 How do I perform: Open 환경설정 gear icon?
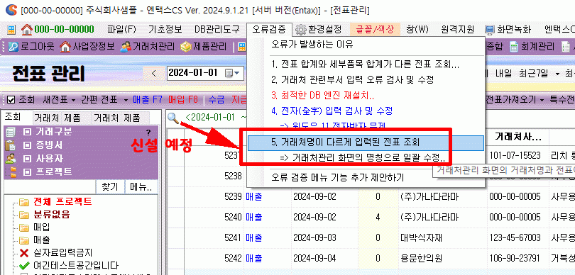coord(301,29)
